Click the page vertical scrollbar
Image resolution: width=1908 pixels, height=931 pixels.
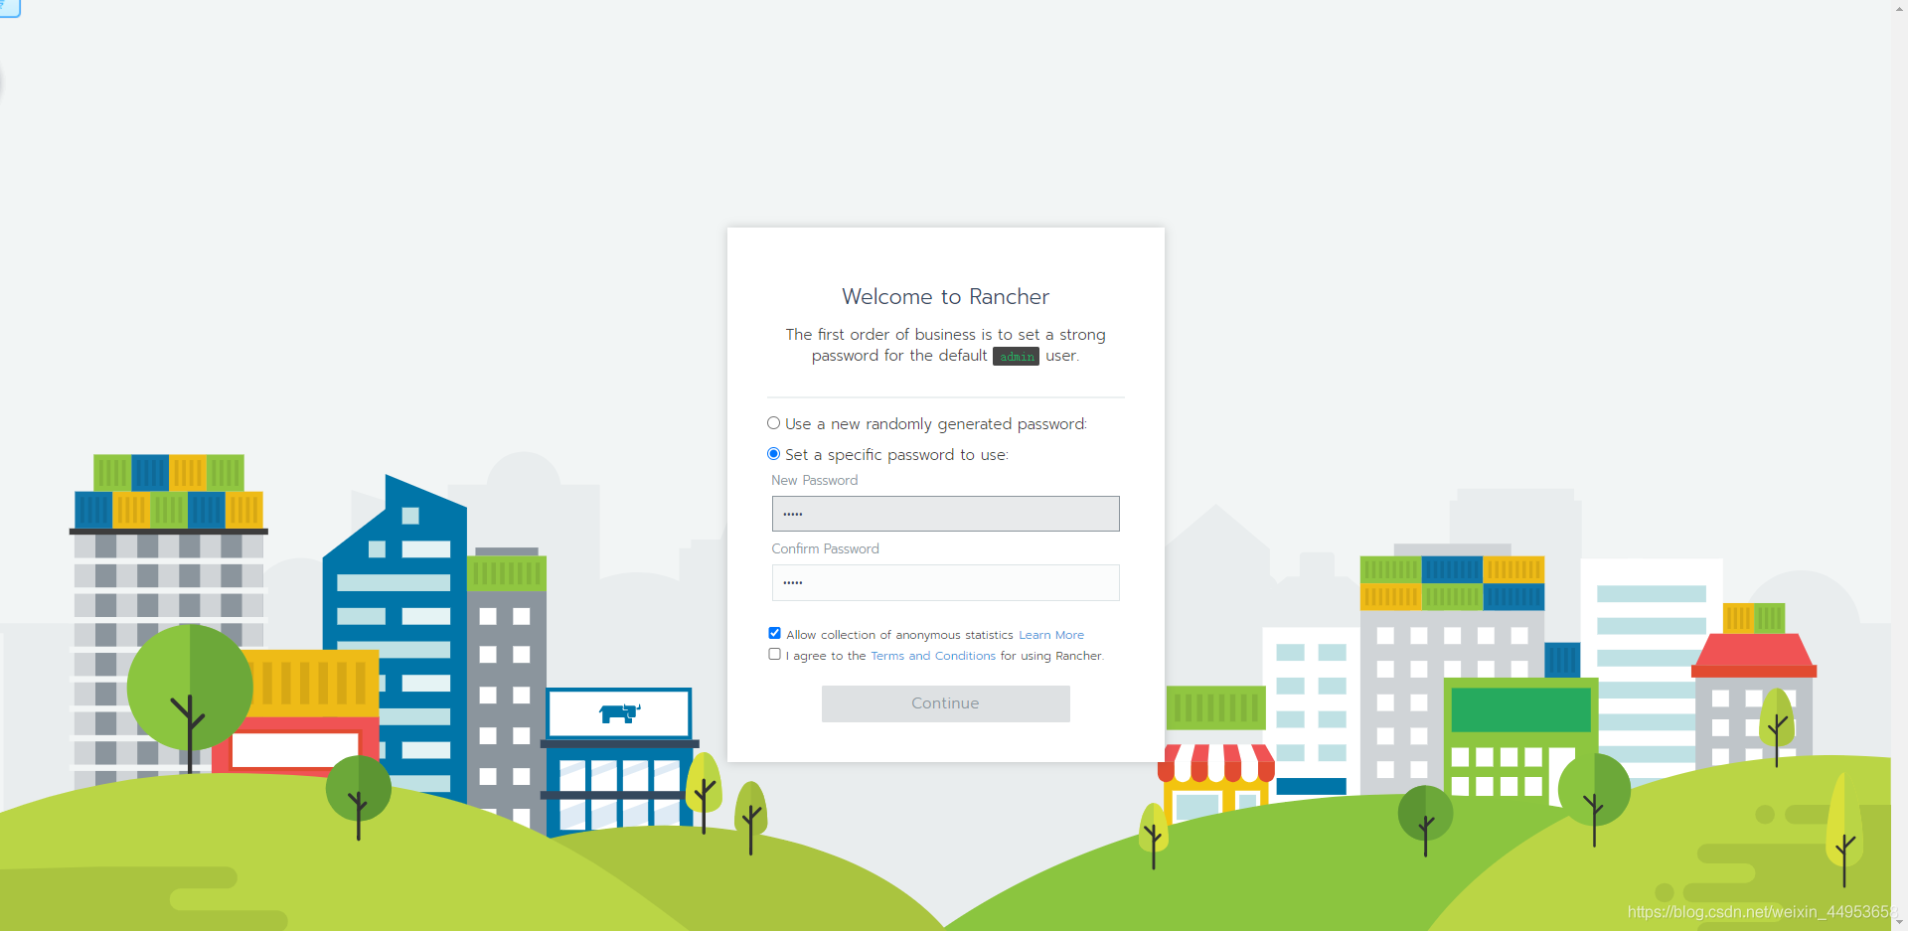[1899, 465]
